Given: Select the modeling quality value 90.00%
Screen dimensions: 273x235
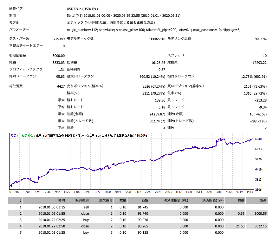Looking at the screenshot, I should 261,39.
